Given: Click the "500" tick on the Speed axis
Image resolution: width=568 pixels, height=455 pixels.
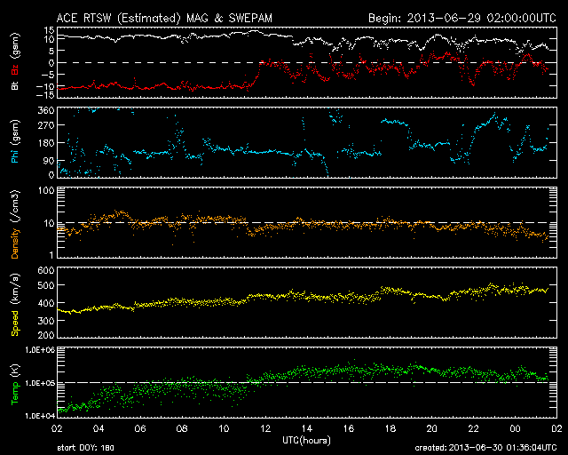Looking at the screenshot, I should [46, 285].
